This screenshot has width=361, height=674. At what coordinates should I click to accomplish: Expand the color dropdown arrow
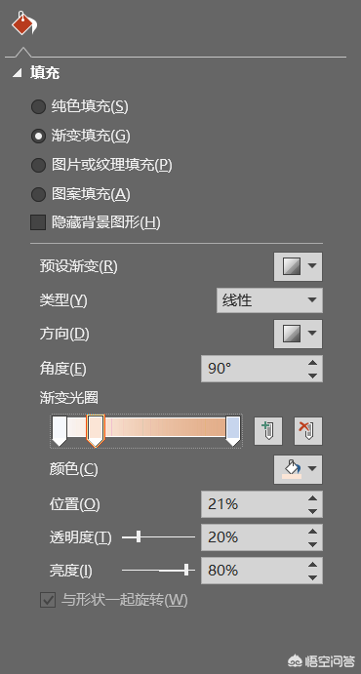click(x=312, y=468)
